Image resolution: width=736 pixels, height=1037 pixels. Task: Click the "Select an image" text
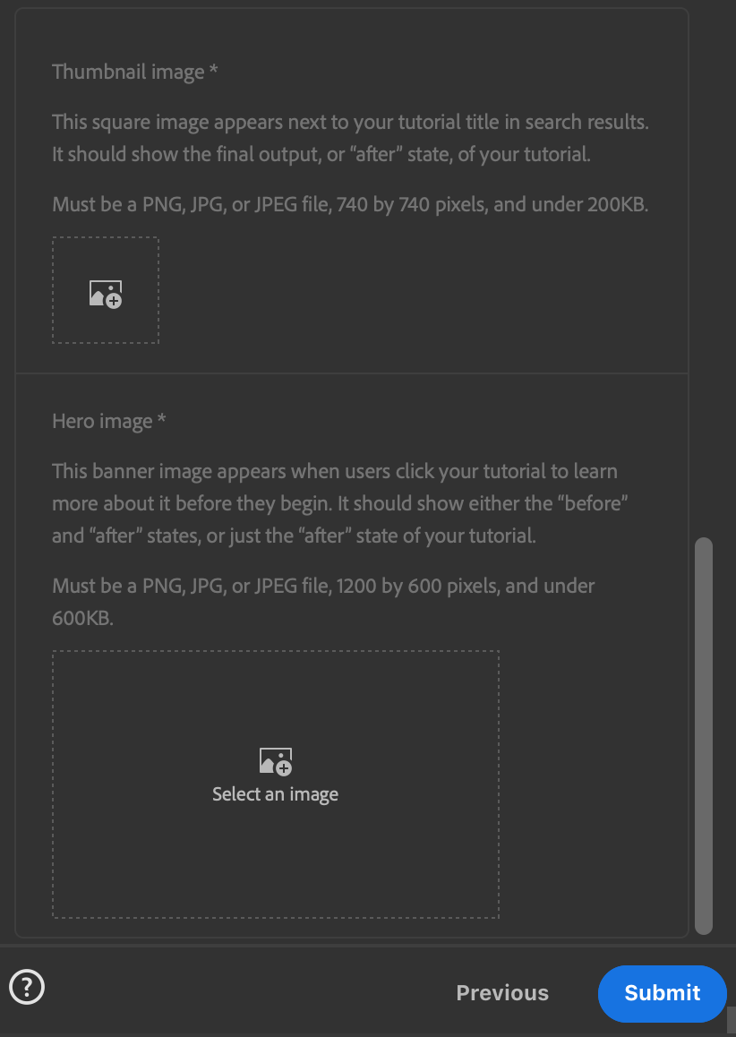point(275,794)
